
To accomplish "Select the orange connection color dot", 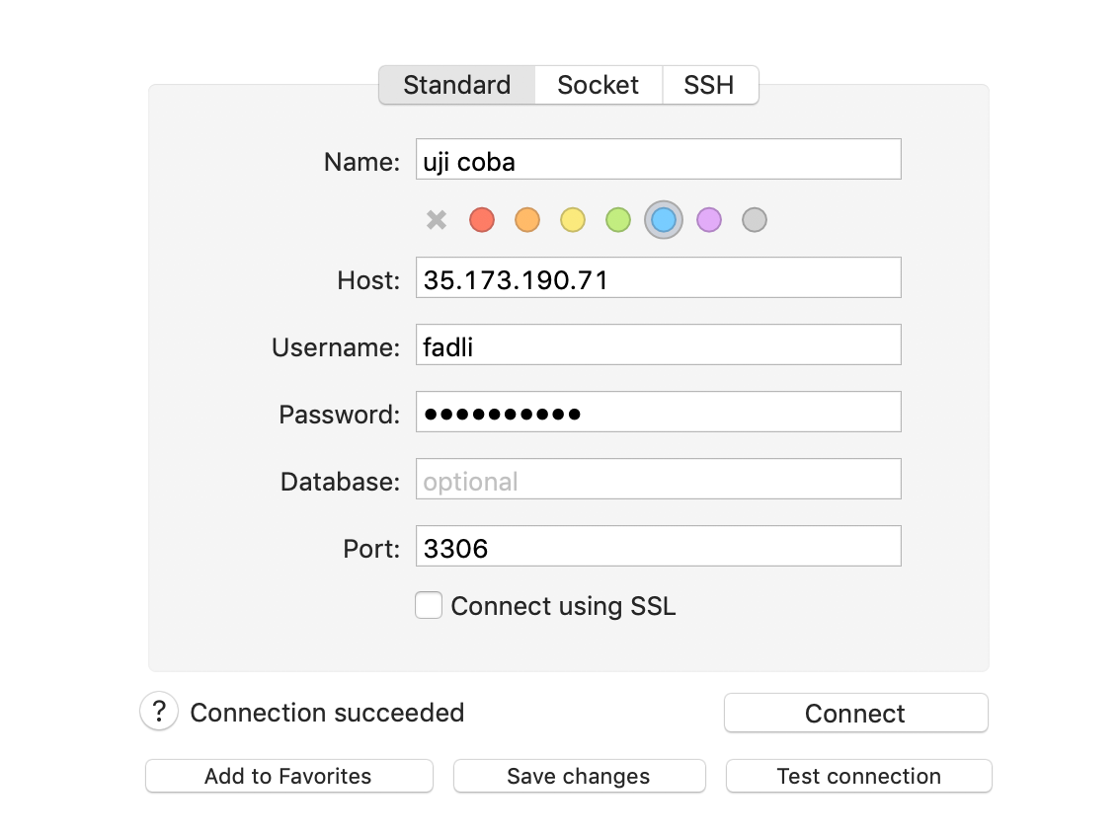I will [x=527, y=219].
